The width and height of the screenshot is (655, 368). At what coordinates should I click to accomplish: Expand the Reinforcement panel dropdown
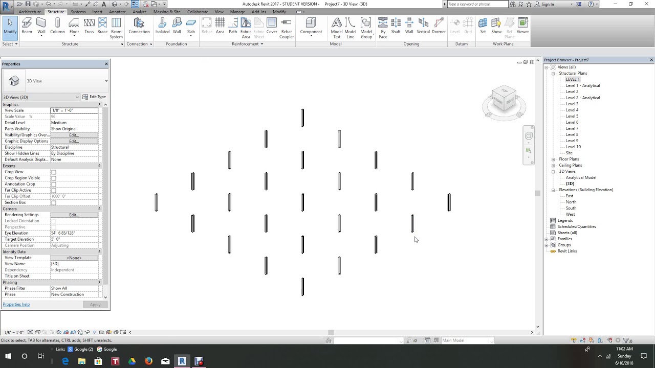point(248,44)
